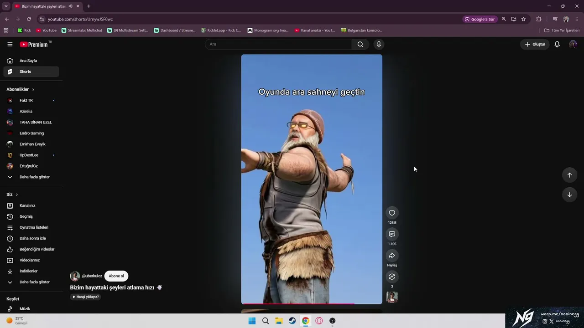
Task: Open the Oluştur create menu
Action: [x=535, y=44]
